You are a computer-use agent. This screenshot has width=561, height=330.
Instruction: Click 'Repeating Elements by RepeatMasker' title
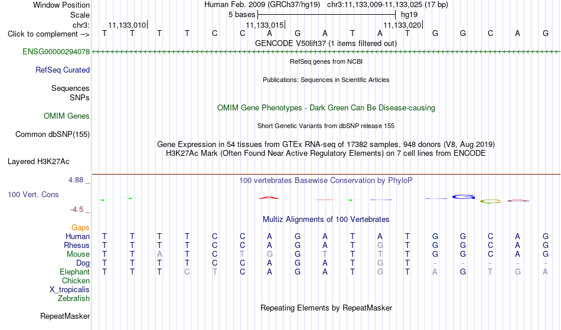(326, 308)
